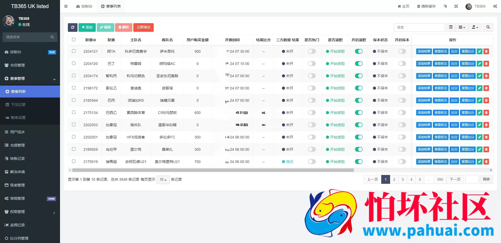The image size is (501, 243).
Task: Click red delete trash for row 2175134
Action: click(x=486, y=113)
